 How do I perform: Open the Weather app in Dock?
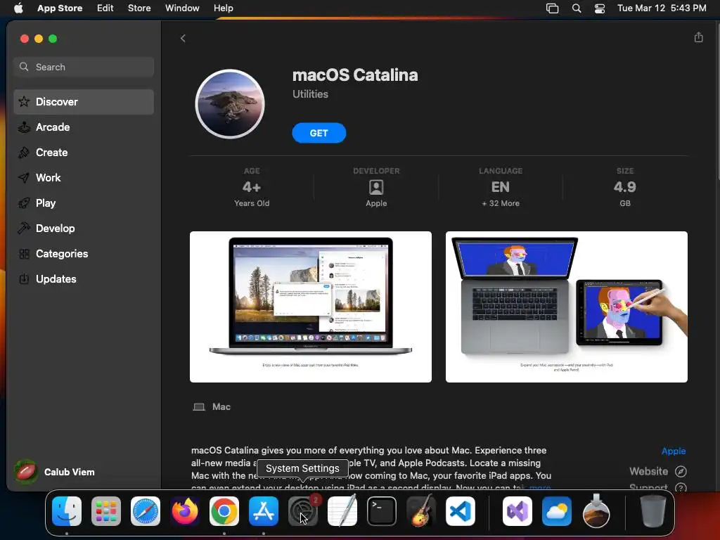coord(557,511)
